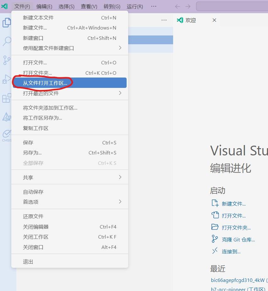The image size is (268, 291).
Task: Click the open file icon beside 打开文件
Action: click(x=215, y=215)
